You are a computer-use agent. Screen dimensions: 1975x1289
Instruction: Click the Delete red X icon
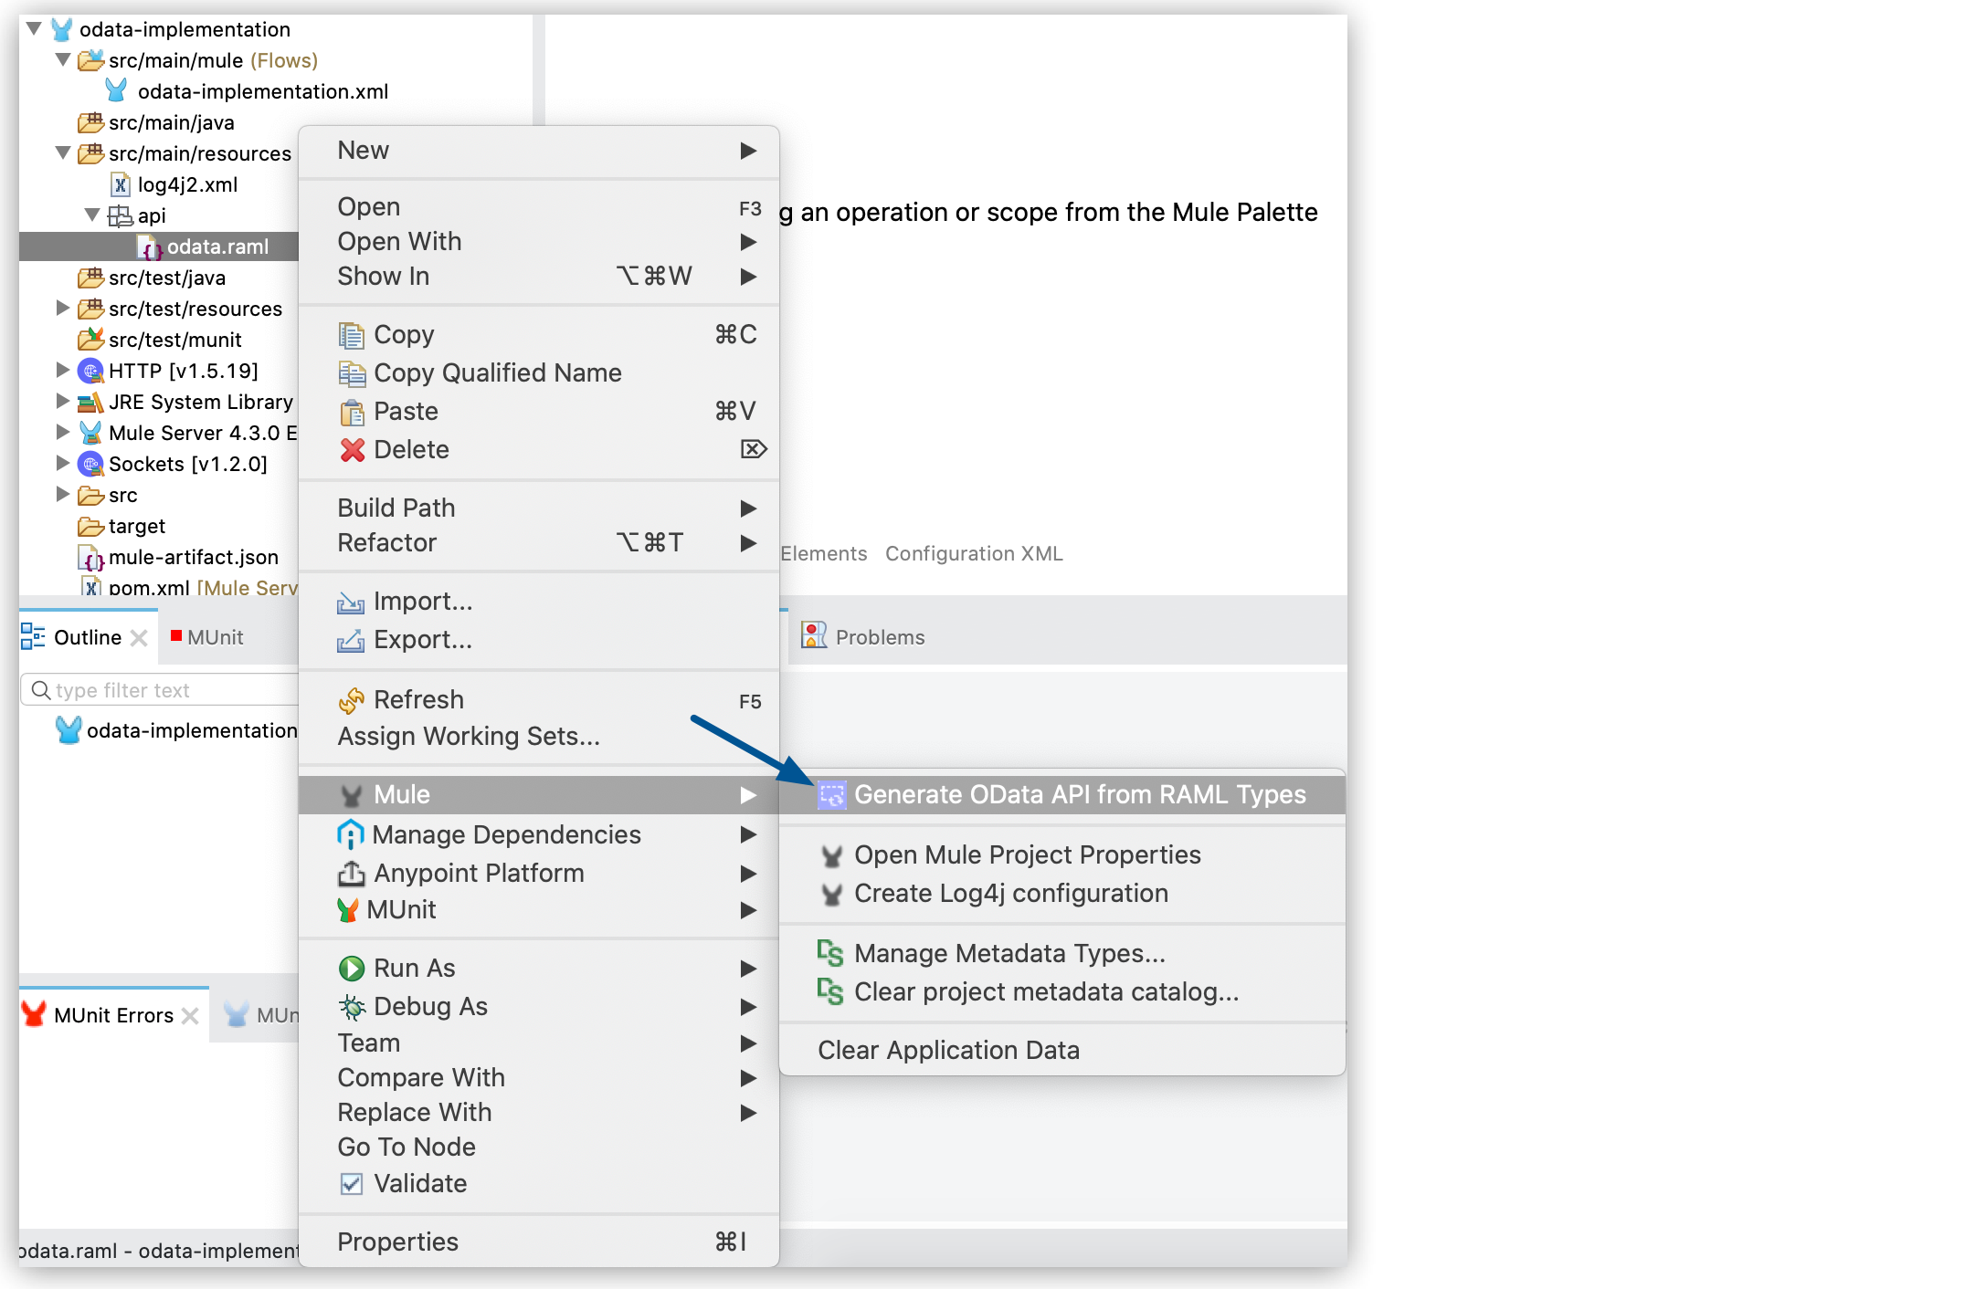[352, 449]
